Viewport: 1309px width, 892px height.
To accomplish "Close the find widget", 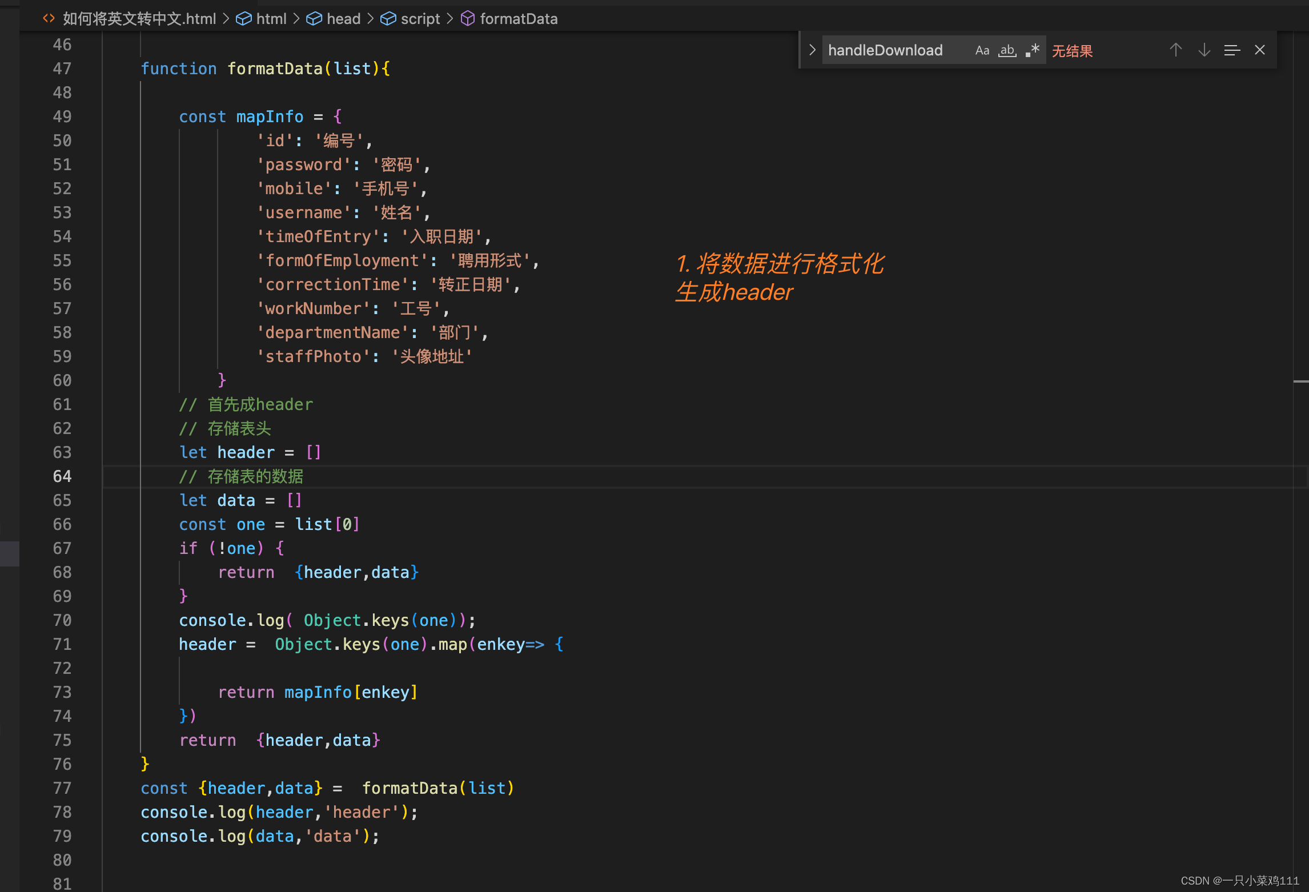I will (1260, 50).
